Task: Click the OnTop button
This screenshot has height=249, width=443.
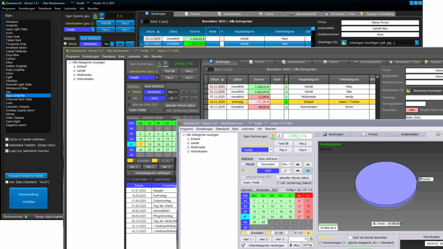Action: coord(307,246)
